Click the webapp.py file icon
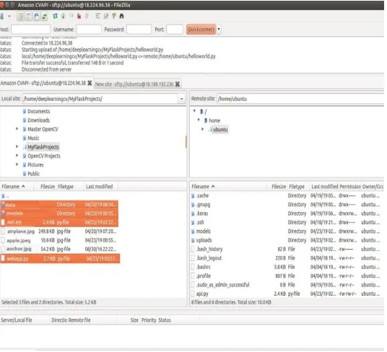This screenshot has height=352, width=387. click(3, 259)
